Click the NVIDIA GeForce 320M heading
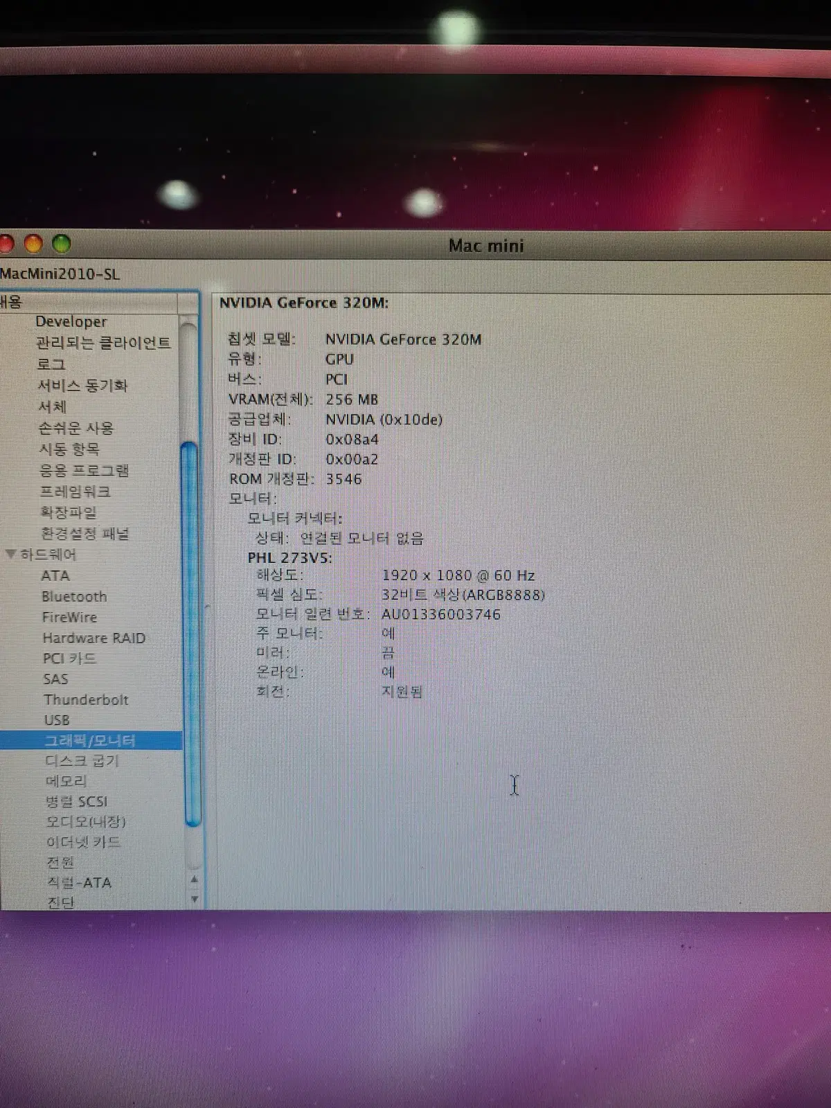This screenshot has width=831, height=1108. tap(304, 303)
